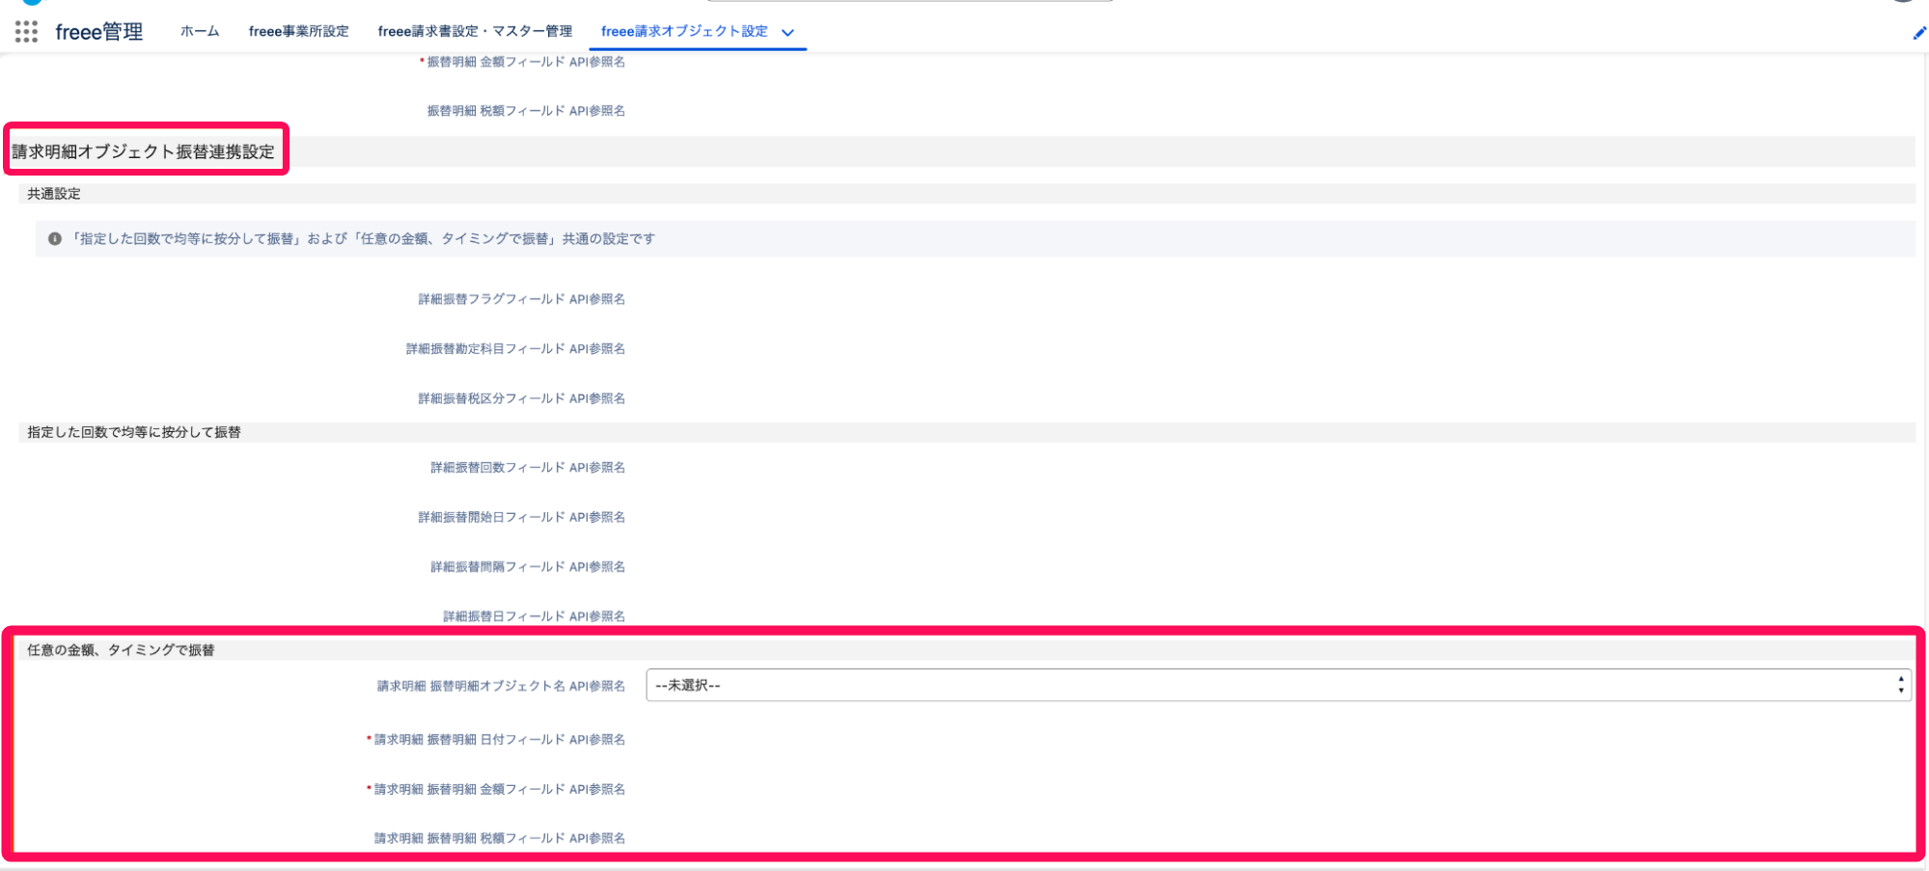
Task: Click the 請求明細 振替明細 金額フィールド API参照名 label
Action: pos(499,789)
